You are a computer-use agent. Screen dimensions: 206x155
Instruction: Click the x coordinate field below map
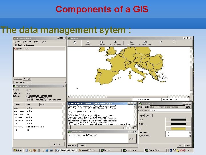(147, 100)
